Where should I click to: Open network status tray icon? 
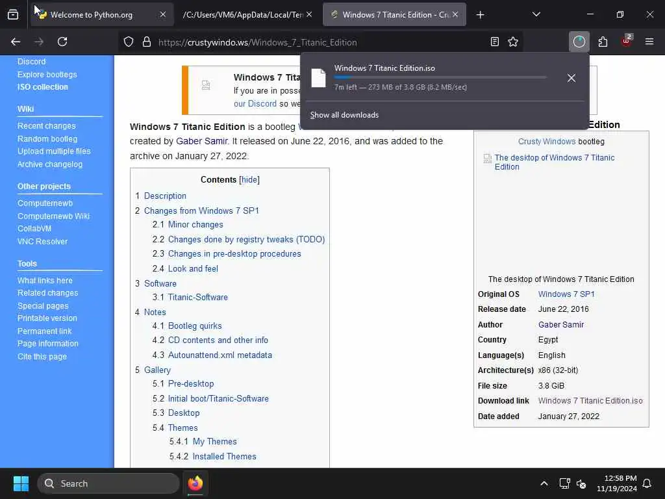click(564, 483)
